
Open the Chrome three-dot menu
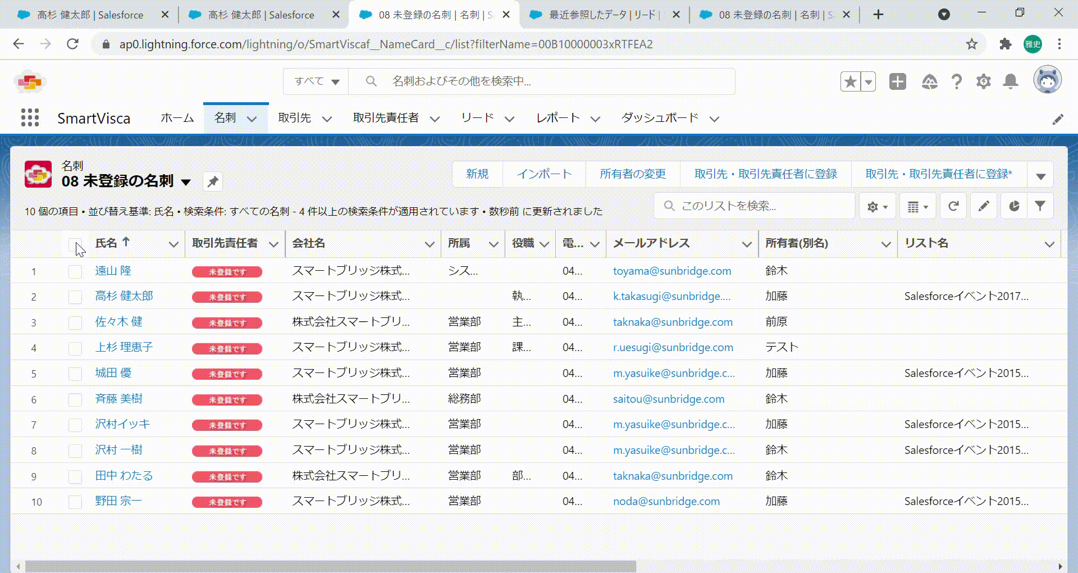1059,44
